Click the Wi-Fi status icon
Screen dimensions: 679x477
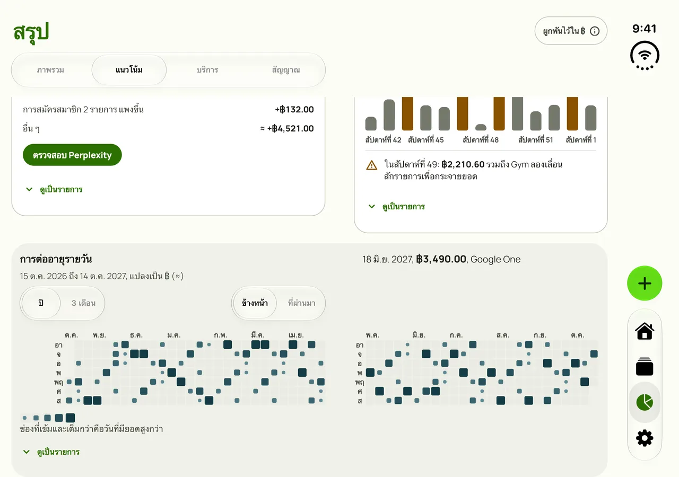click(645, 55)
